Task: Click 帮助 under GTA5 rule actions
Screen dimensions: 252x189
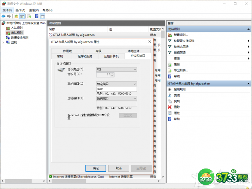Action: (177, 119)
